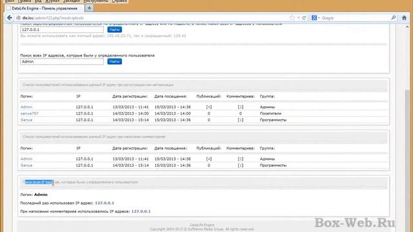Go to the browser home page icon
Viewport: 413px width, 232px height.
click(405, 18)
